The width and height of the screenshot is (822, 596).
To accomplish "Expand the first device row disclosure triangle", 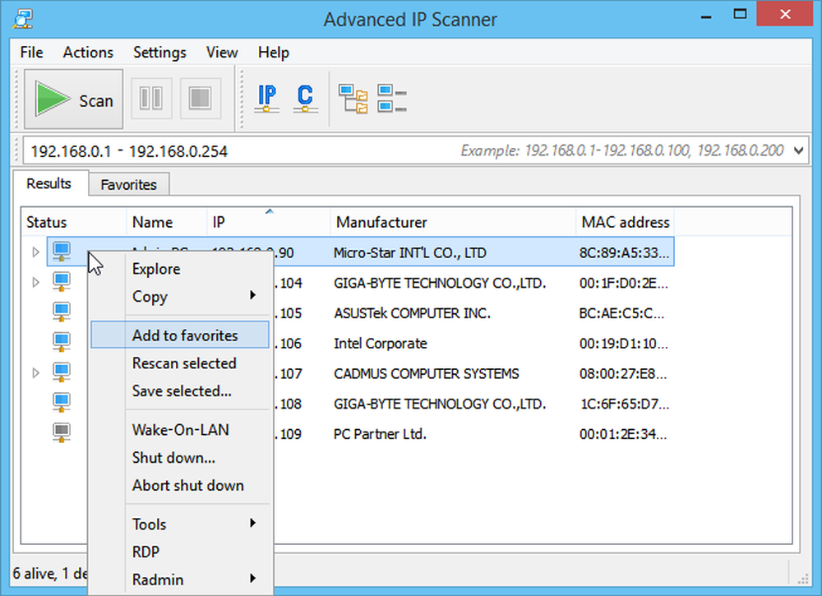I will click(x=35, y=252).
